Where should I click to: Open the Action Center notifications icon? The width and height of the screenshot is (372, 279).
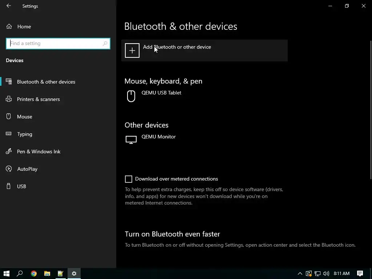pyautogui.click(x=360, y=274)
